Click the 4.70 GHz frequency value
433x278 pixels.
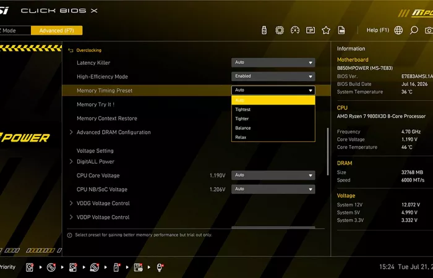point(411,132)
